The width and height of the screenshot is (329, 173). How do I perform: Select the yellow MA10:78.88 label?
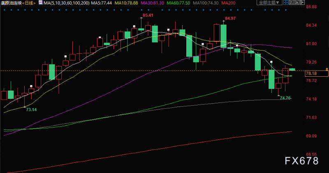(126, 3)
